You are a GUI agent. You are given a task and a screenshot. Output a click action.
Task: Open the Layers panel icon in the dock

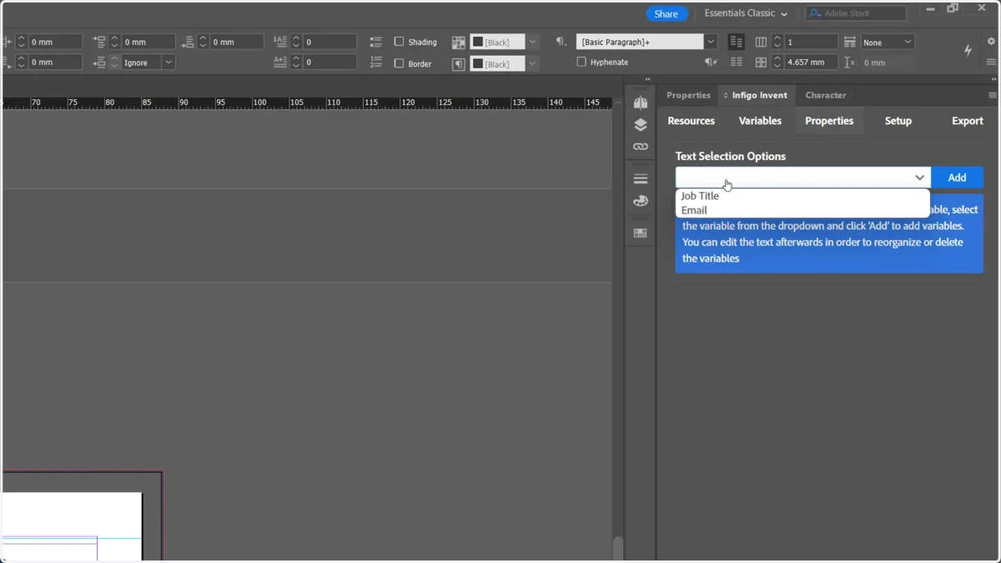[641, 125]
